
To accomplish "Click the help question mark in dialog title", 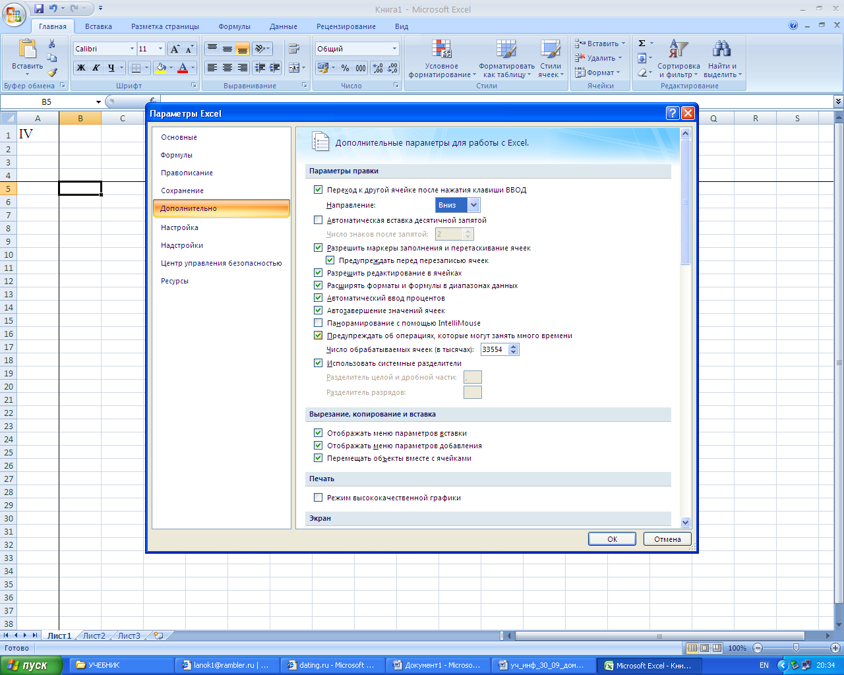I will (x=672, y=113).
